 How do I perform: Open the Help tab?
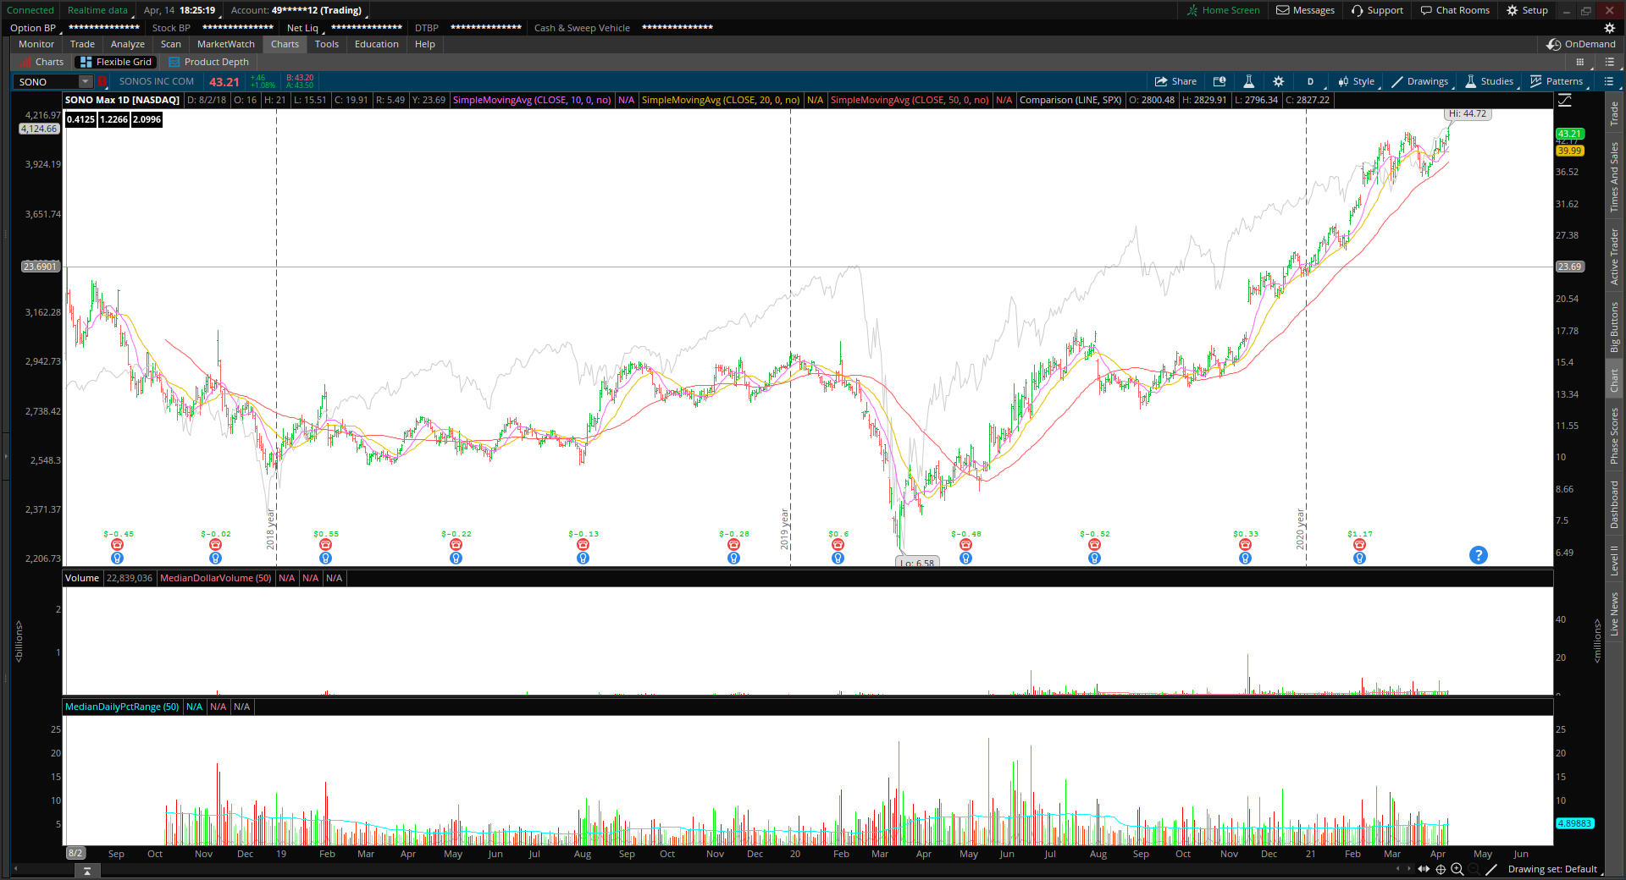(425, 44)
